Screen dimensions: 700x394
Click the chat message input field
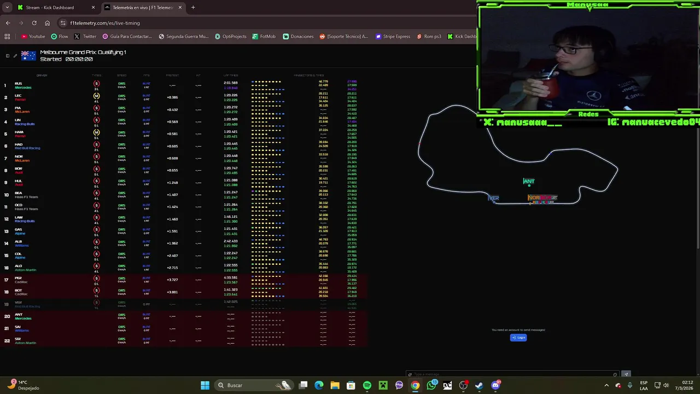[512, 375]
